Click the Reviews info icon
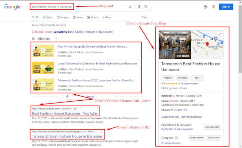Viewport: 242px width, 148px height. coord(176,138)
